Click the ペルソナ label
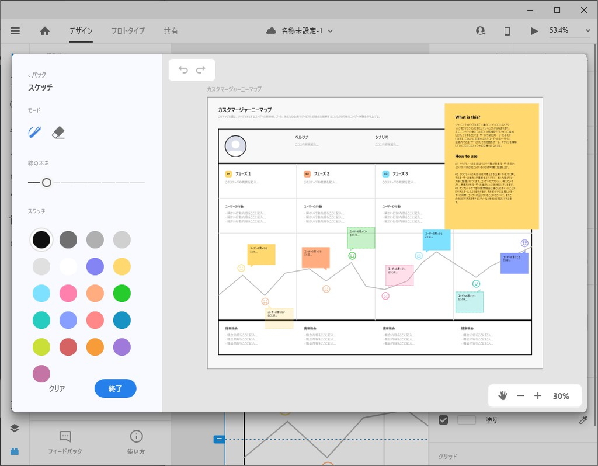Viewport: 598px width, 466px height. (302, 137)
